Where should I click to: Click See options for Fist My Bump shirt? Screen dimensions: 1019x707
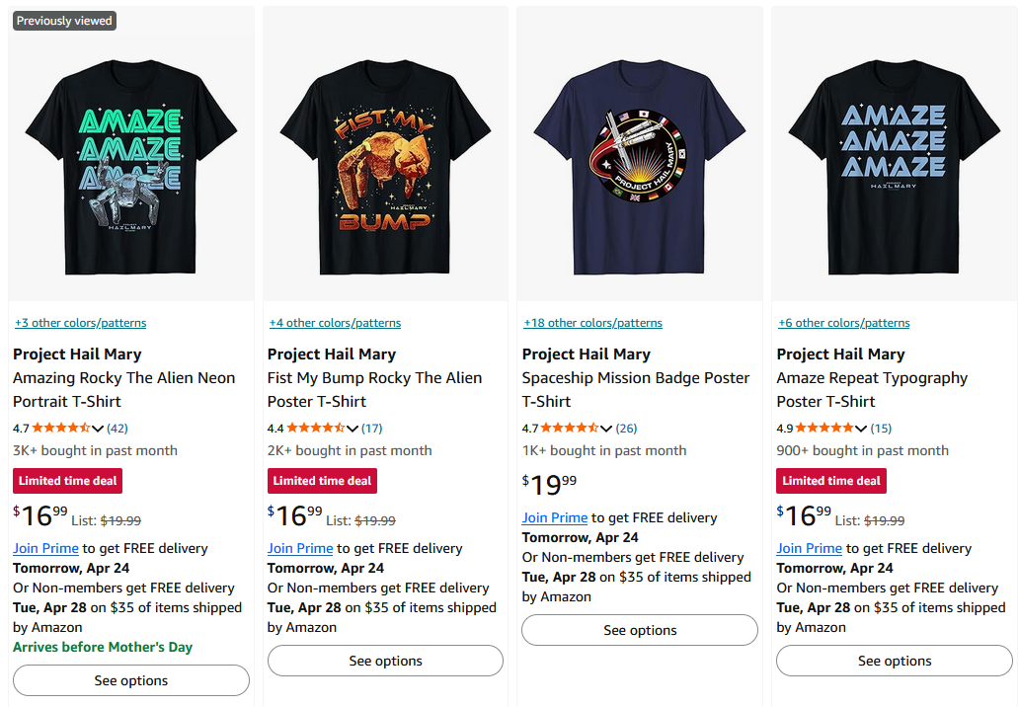point(385,661)
